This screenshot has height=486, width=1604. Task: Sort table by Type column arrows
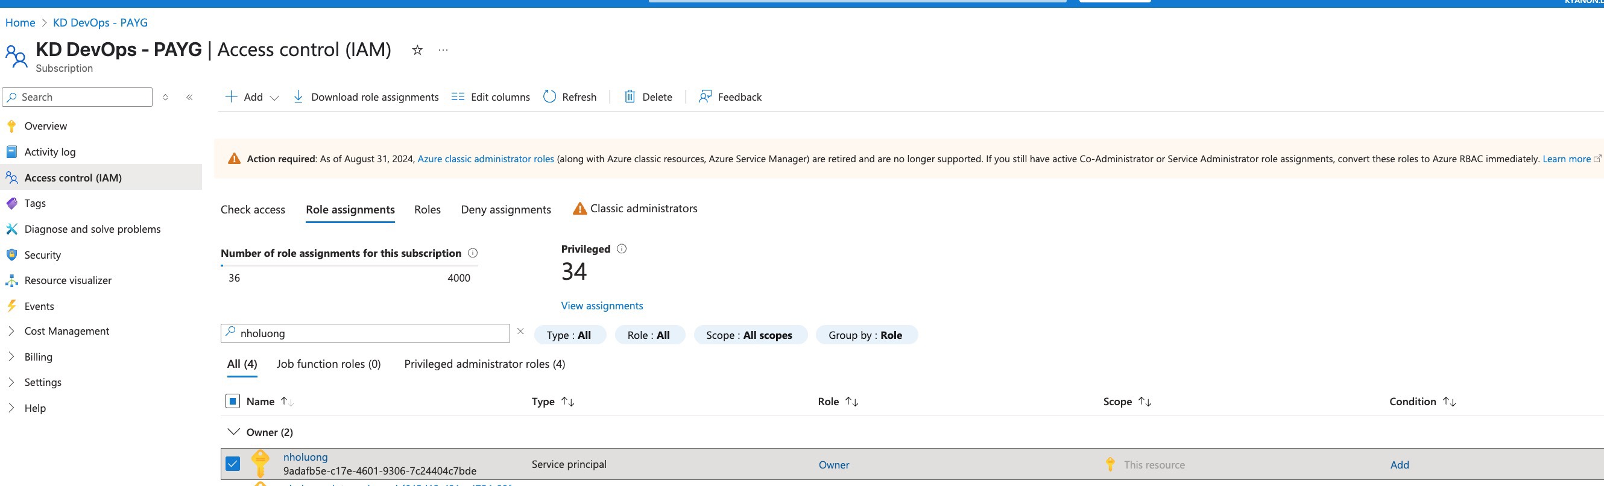pyautogui.click(x=568, y=402)
